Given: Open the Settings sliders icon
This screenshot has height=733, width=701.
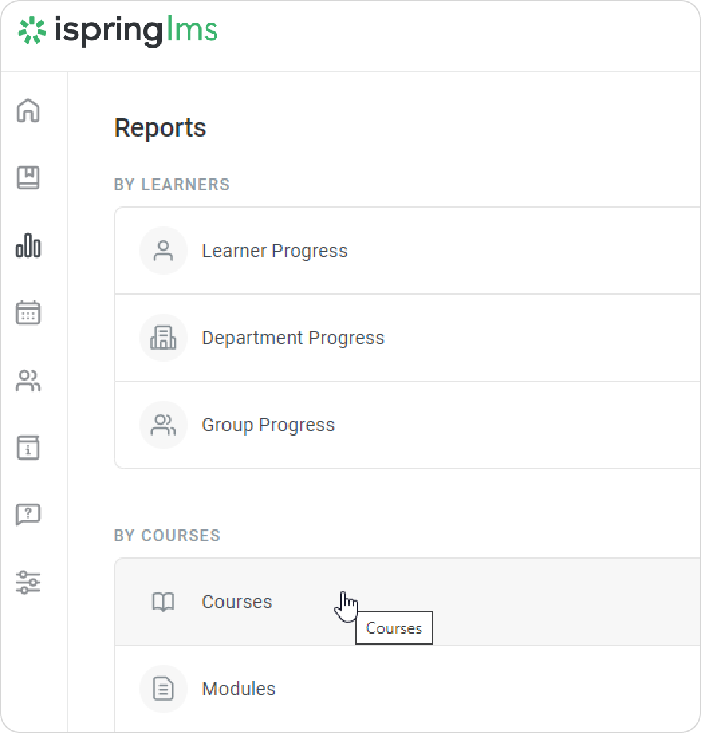Looking at the screenshot, I should tap(28, 582).
